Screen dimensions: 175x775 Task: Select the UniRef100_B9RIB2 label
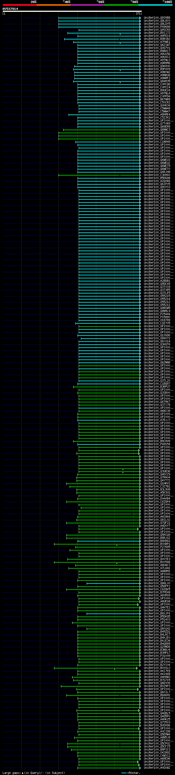[157, 39]
